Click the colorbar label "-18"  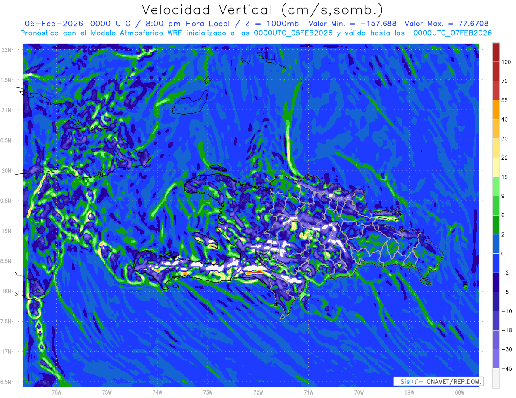click(507, 330)
